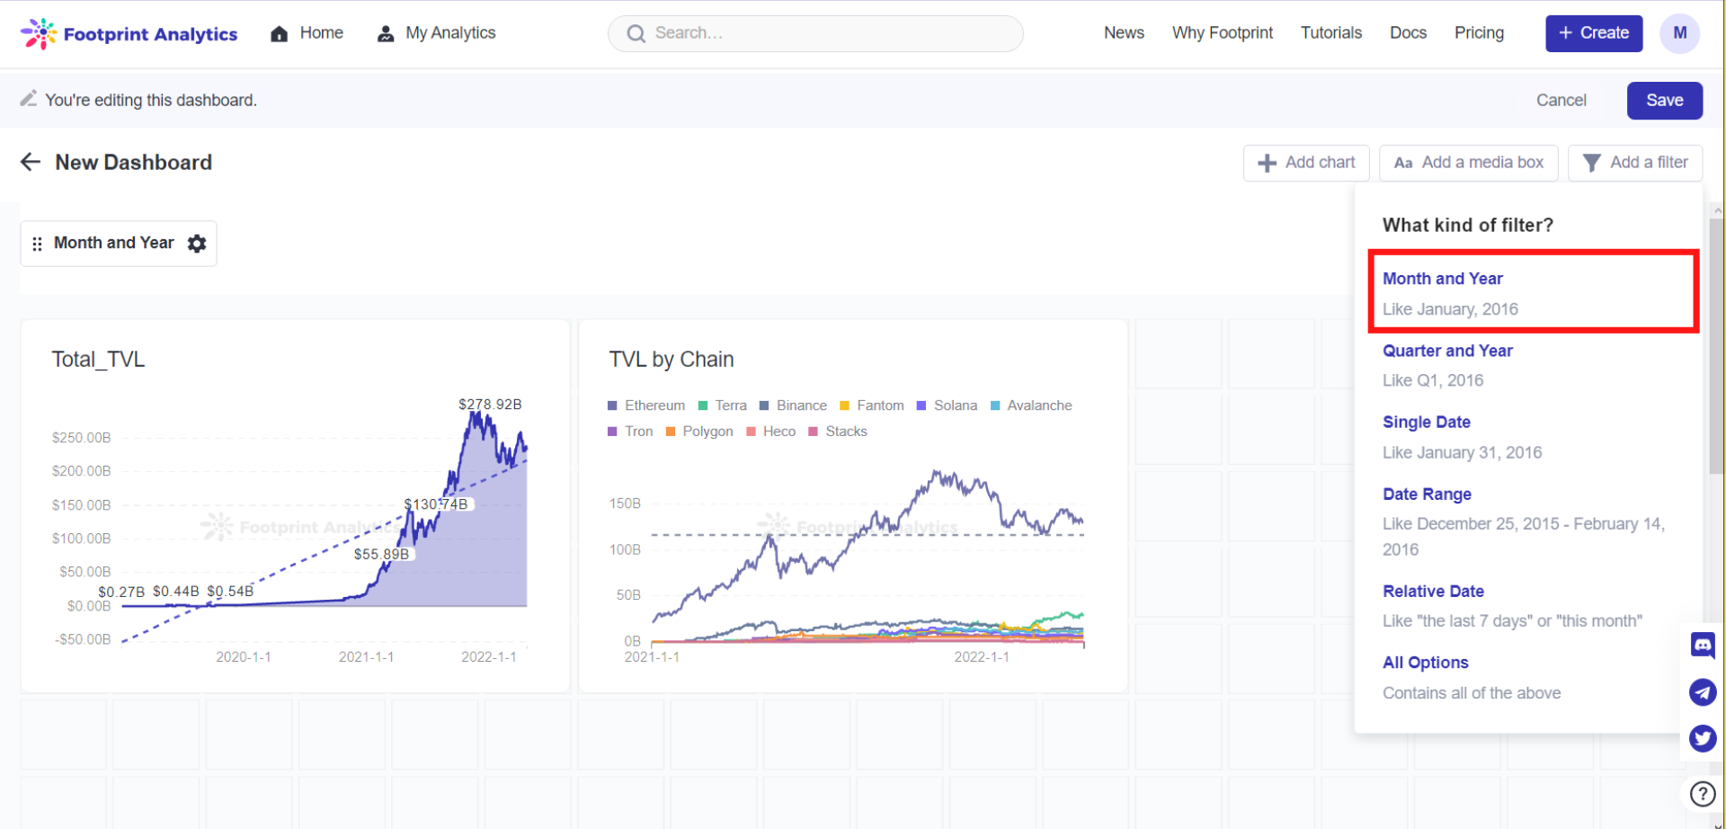Image resolution: width=1726 pixels, height=829 pixels.
Task: Toggle Heco series in legend
Action: click(x=771, y=432)
